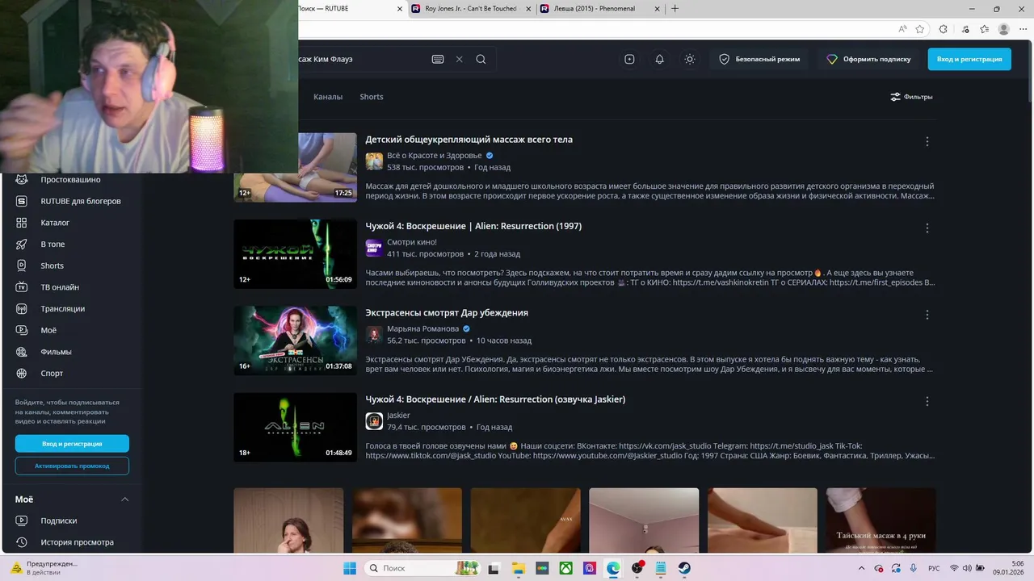This screenshot has width=1034, height=581.
Task: Open File Explorer from the taskbar
Action: 519,568
